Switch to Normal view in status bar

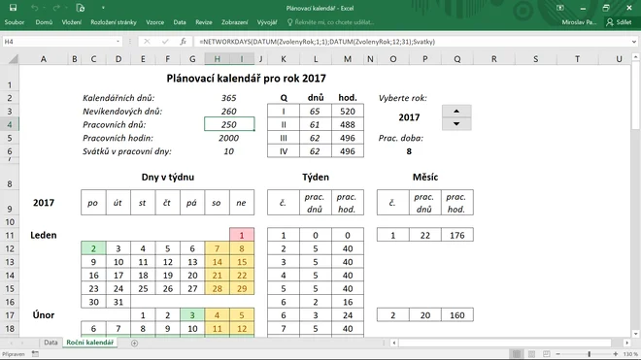(x=517, y=354)
